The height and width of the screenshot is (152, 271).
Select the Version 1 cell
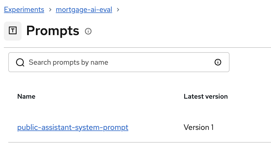199,127
